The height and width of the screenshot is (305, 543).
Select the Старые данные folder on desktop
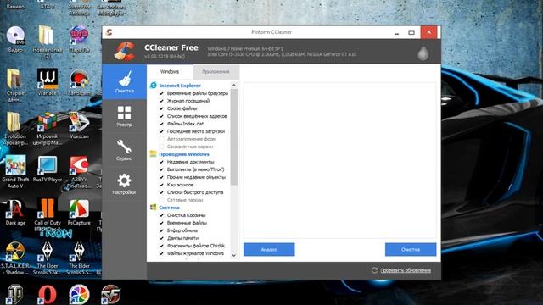tap(15, 85)
